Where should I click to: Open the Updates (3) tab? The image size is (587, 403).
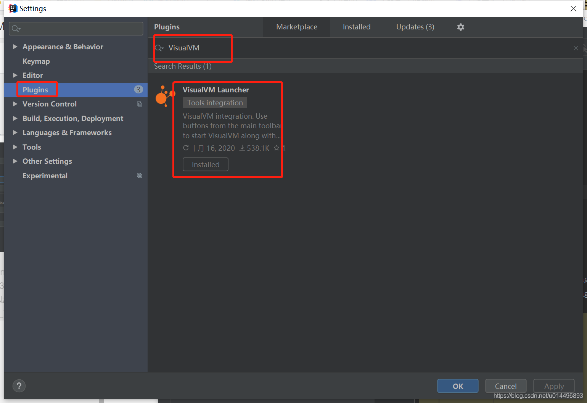coord(415,27)
